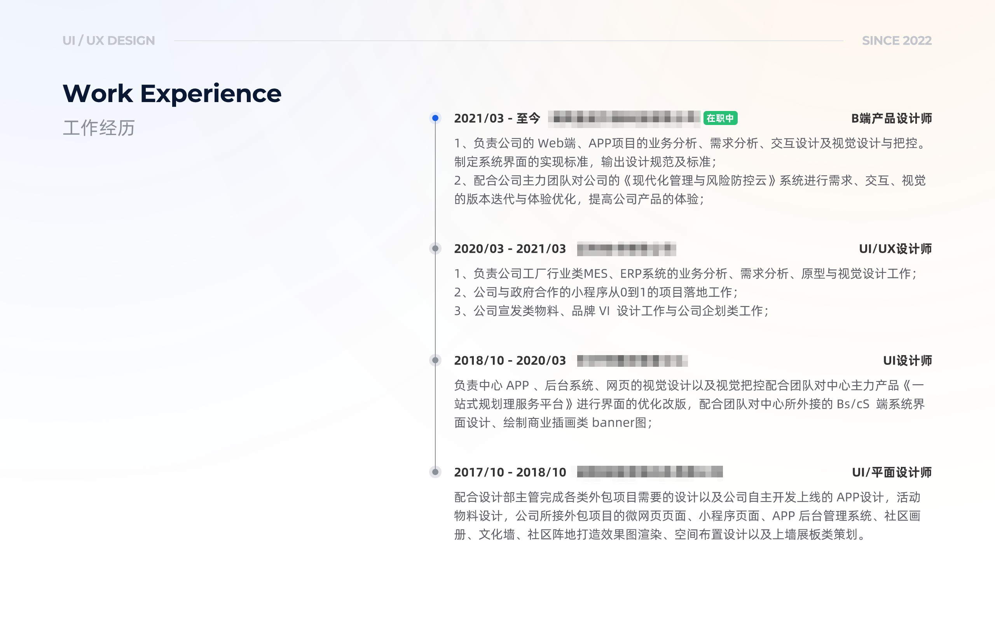The height and width of the screenshot is (621, 995).
Task: Select the date text 2021/03 - 至今
Action: click(497, 118)
